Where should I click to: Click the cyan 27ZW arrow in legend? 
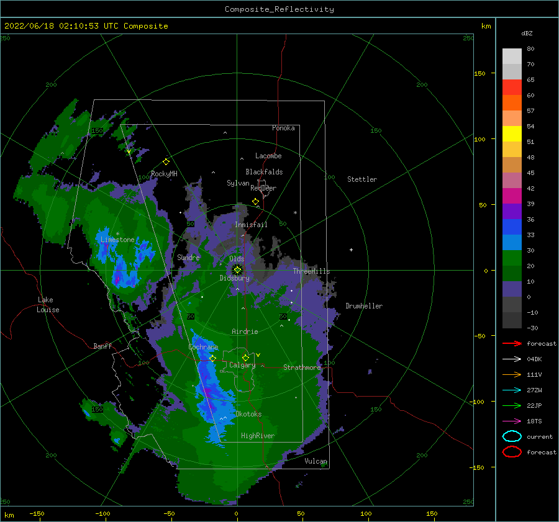(512, 390)
